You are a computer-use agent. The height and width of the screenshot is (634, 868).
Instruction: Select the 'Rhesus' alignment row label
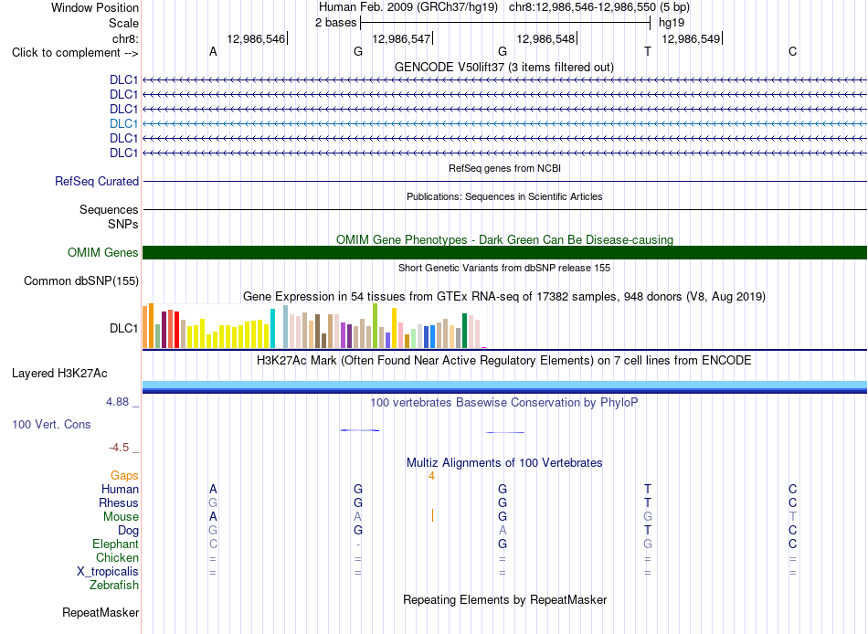[119, 502]
